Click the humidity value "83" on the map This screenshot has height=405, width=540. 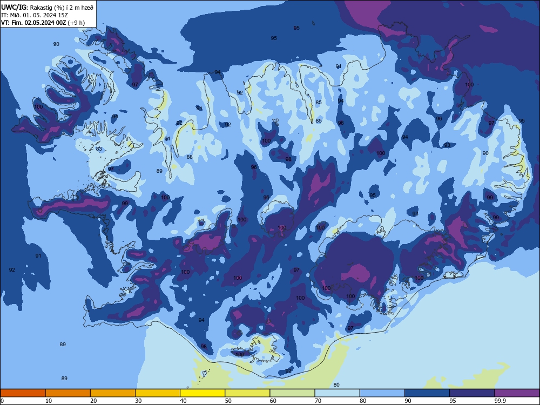(x=99, y=149)
